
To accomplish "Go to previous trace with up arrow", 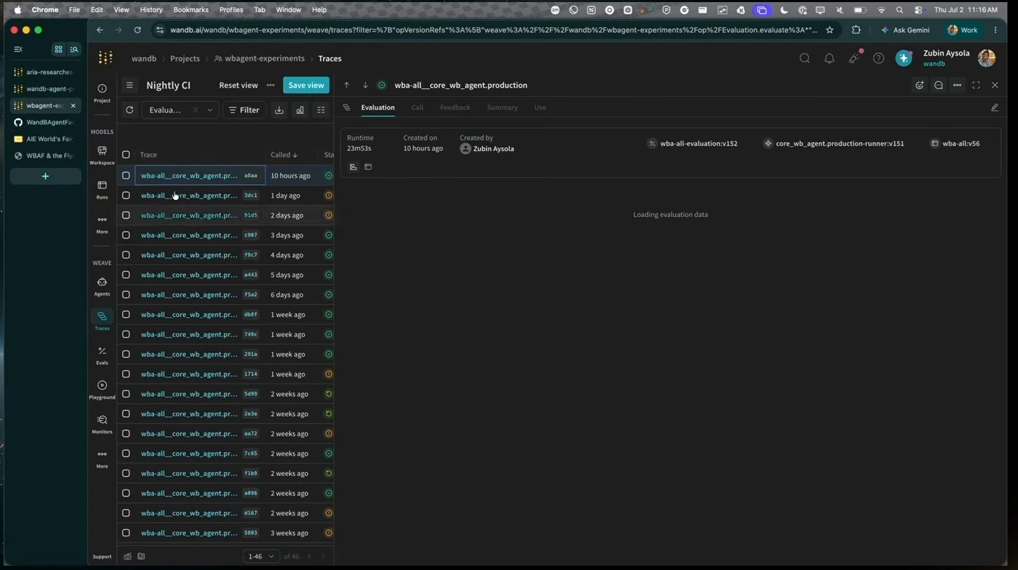I will [346, 85].
